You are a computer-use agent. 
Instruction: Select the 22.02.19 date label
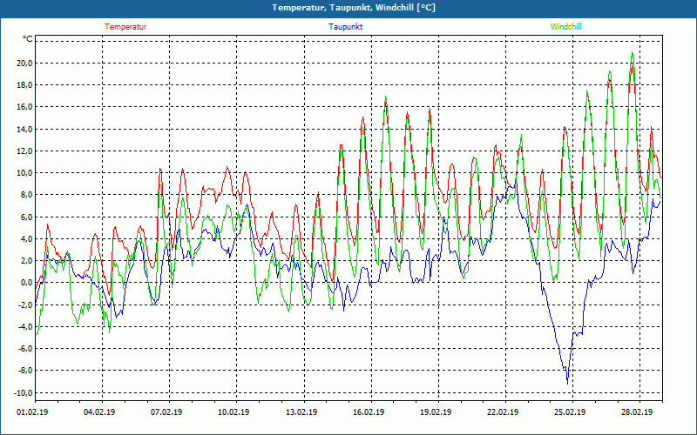(503, 412)
